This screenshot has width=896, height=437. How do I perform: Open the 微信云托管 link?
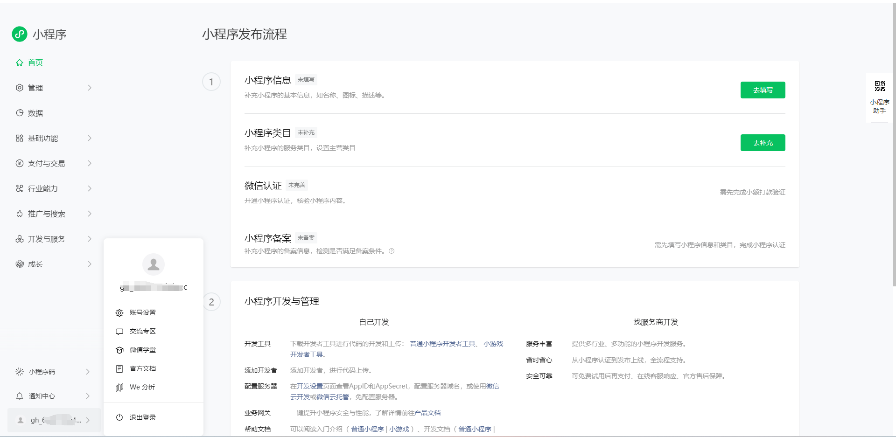point(333,397)
